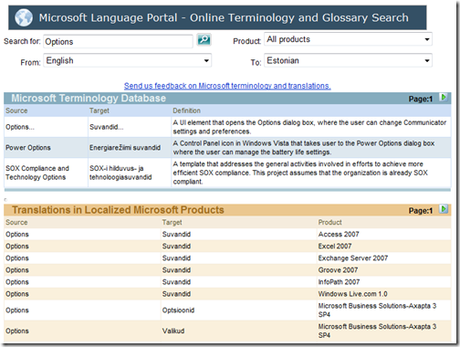Click the 'Valikud' target translation
The image size is (460, 347).
173,331
